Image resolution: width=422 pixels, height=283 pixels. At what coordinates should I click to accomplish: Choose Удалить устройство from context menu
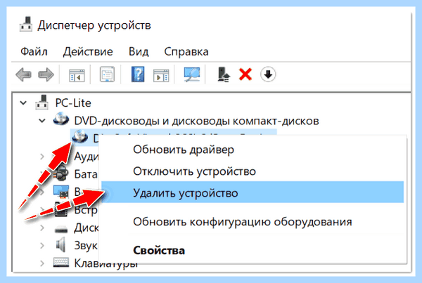click(x=252, y=192)
